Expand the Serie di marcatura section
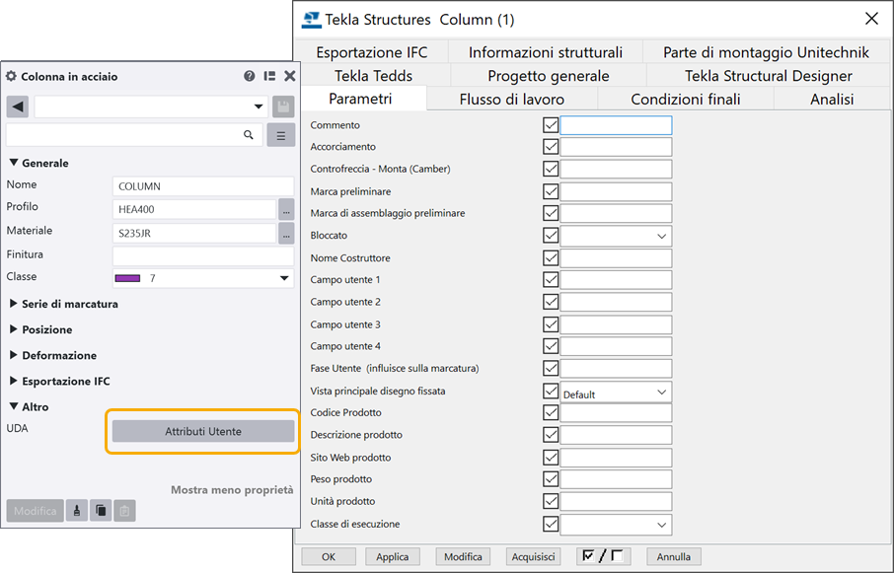Viewport: 894px width, 573px height. [14, 304]
